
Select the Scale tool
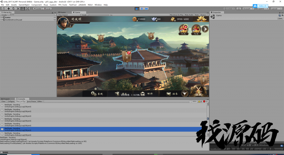pos(18,9)
